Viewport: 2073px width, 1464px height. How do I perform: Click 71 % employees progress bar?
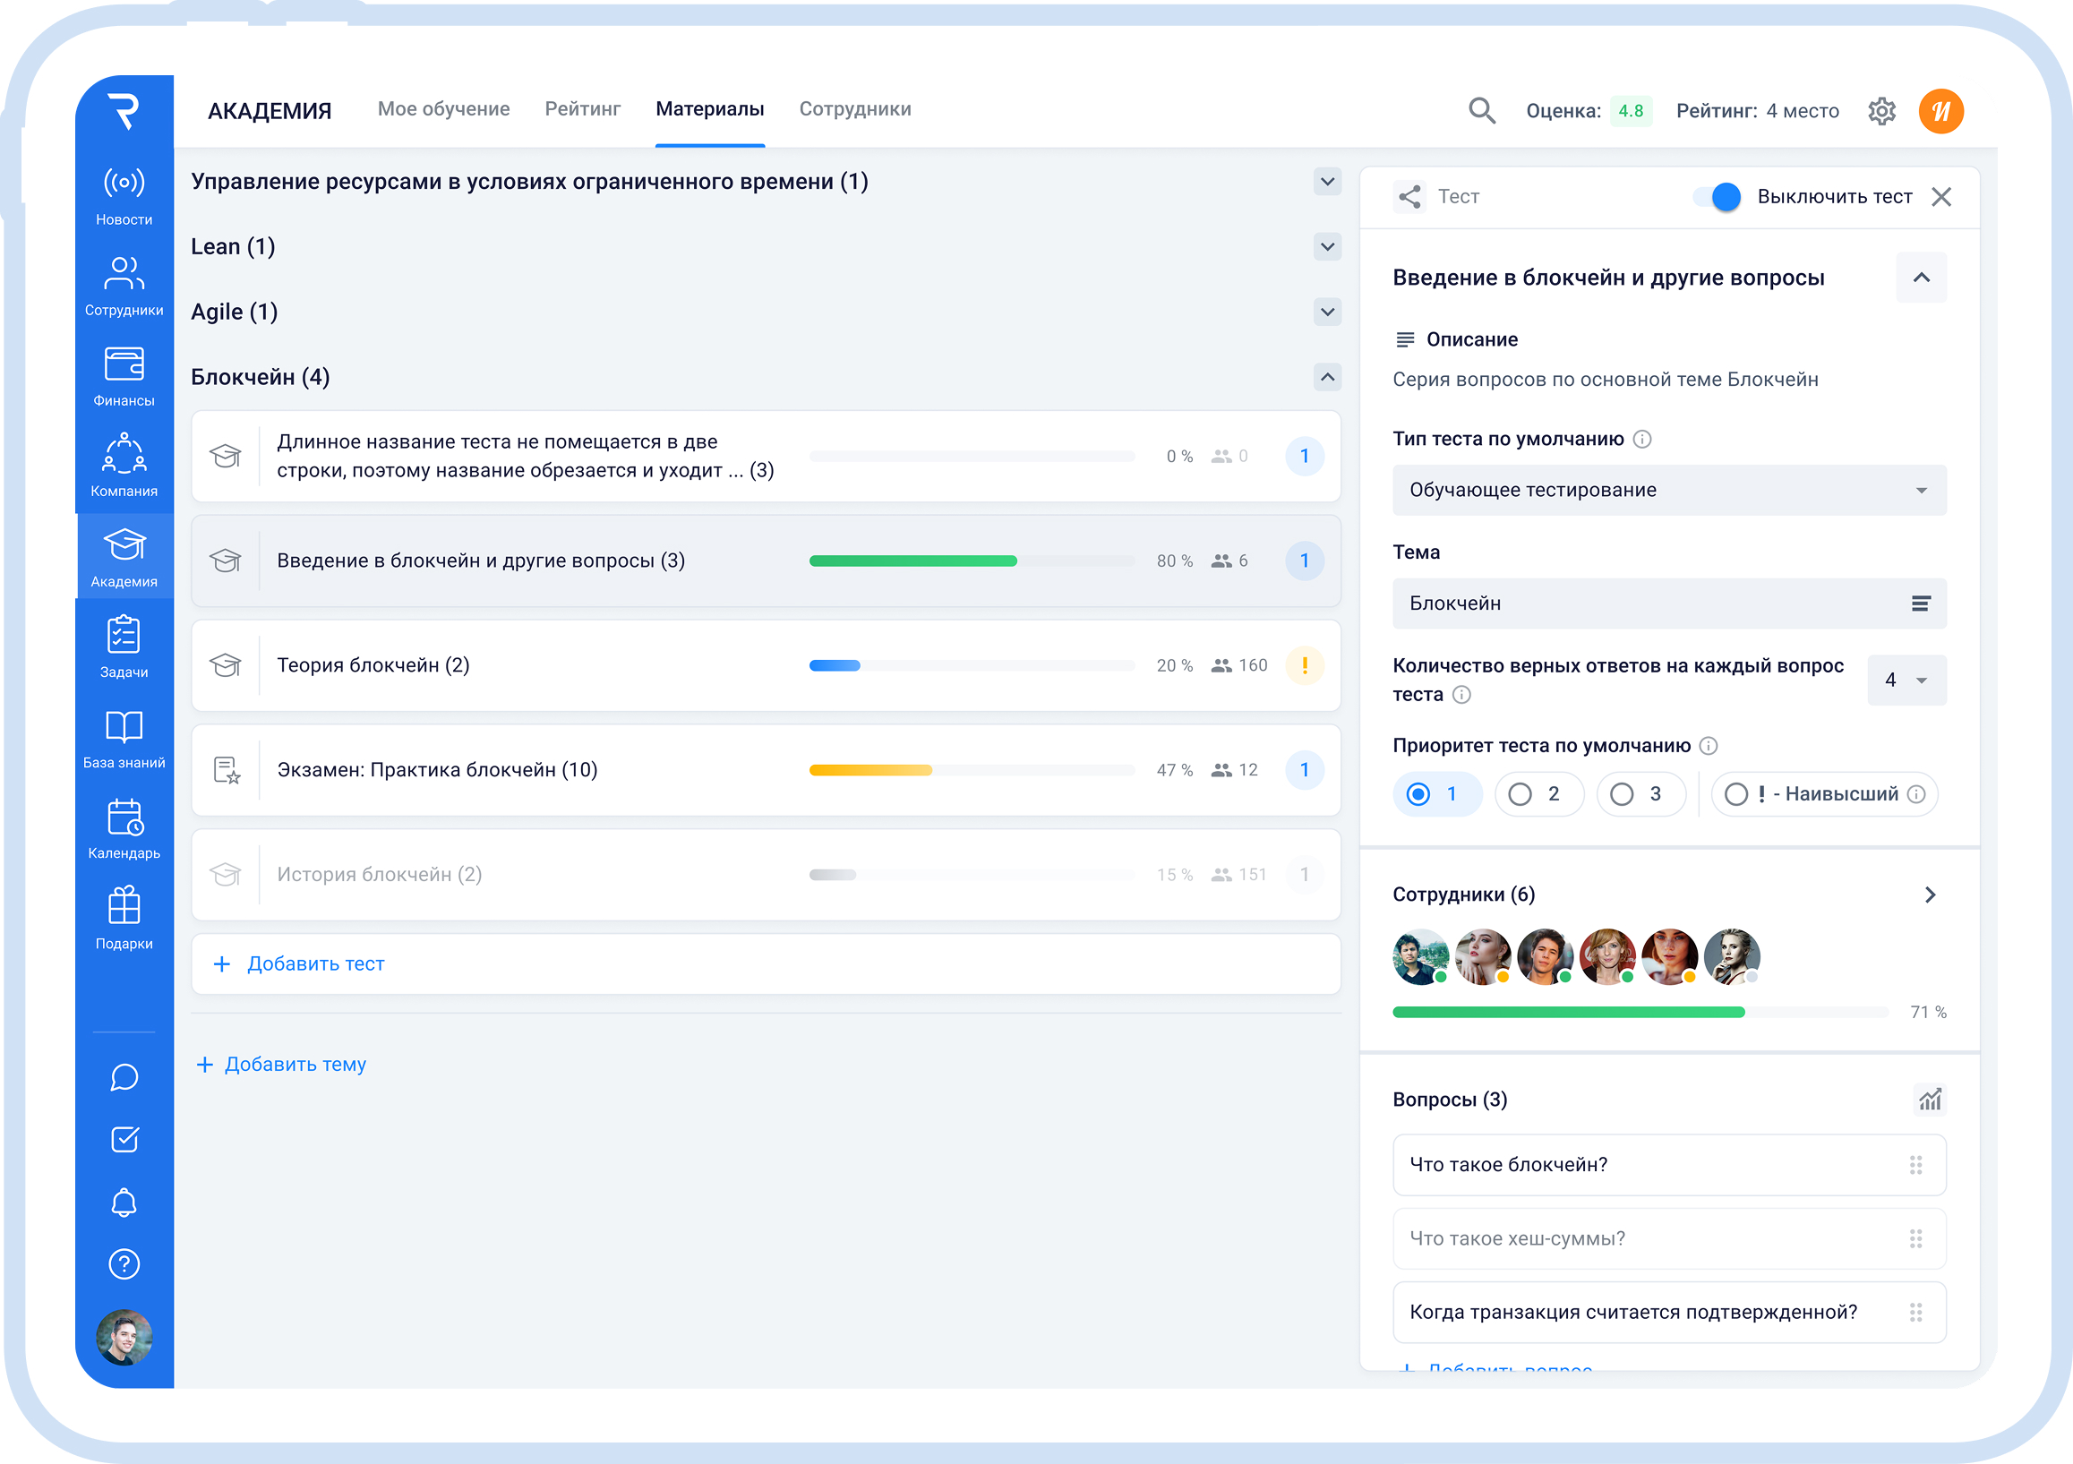click(x=1640, y=1013)
